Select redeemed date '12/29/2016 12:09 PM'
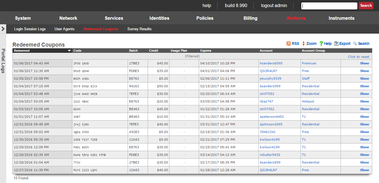The image size is (379, 183). coord(31,147)
